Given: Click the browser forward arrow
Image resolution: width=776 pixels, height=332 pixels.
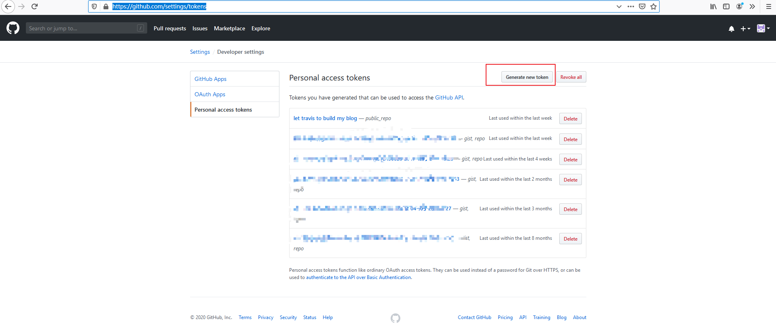Looking at the screenshot, I should [x=21, y=6].
